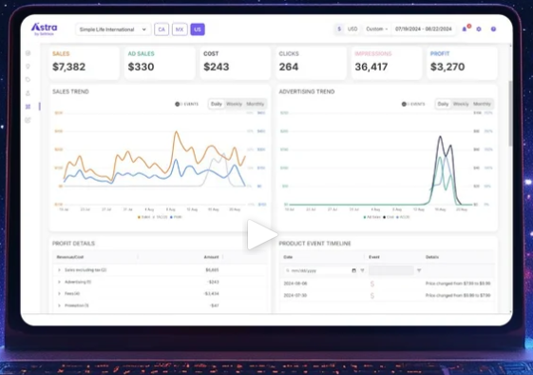Play the video with center play button

(261, 235)
